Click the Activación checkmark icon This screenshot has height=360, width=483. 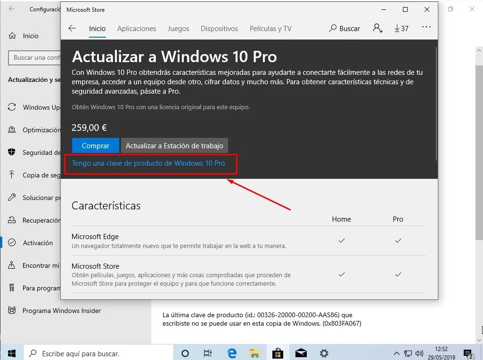point(12,242)
